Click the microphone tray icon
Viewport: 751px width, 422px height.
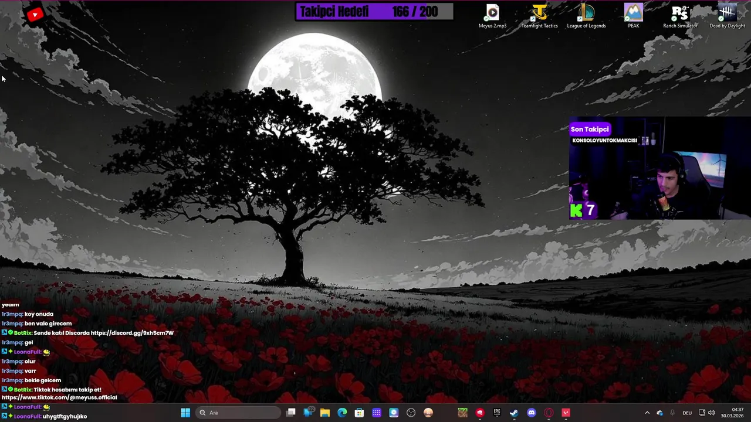[x=672, y=413]
